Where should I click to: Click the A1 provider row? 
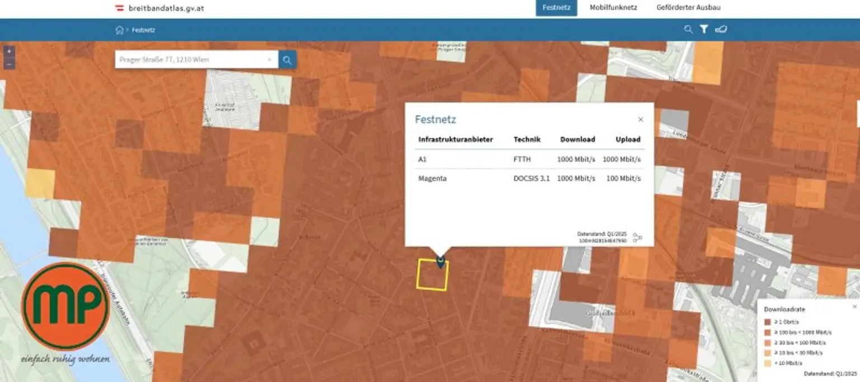click(529, 159)
